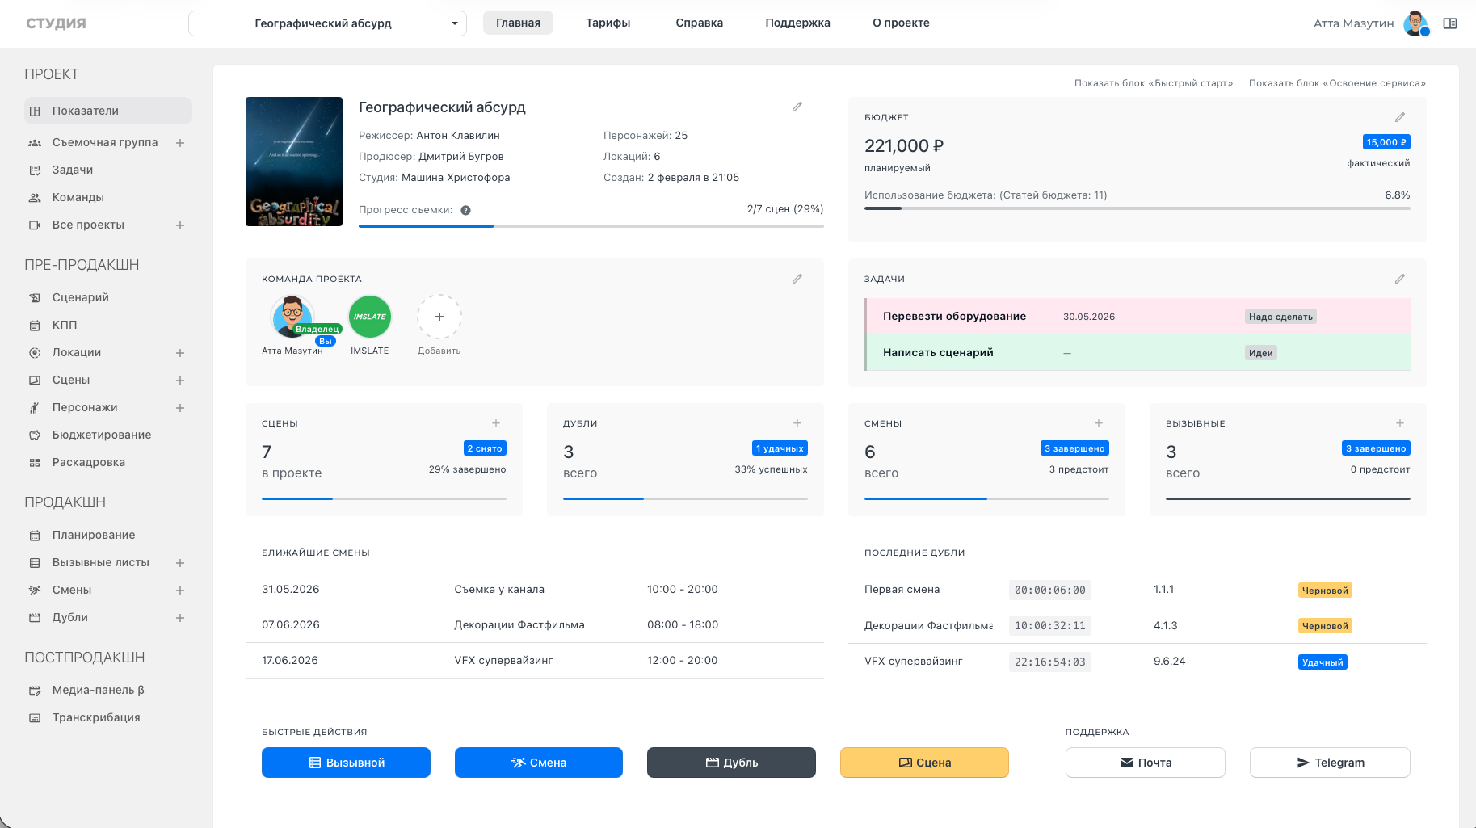Screen dimensions: 1476x828
Task: Open task Написать сценарий
Action: click(1137, 353)
